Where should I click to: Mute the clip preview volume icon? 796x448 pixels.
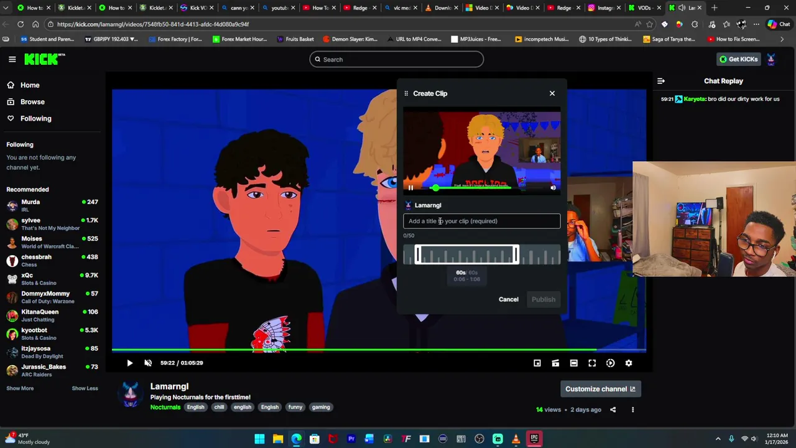point(553,187)
